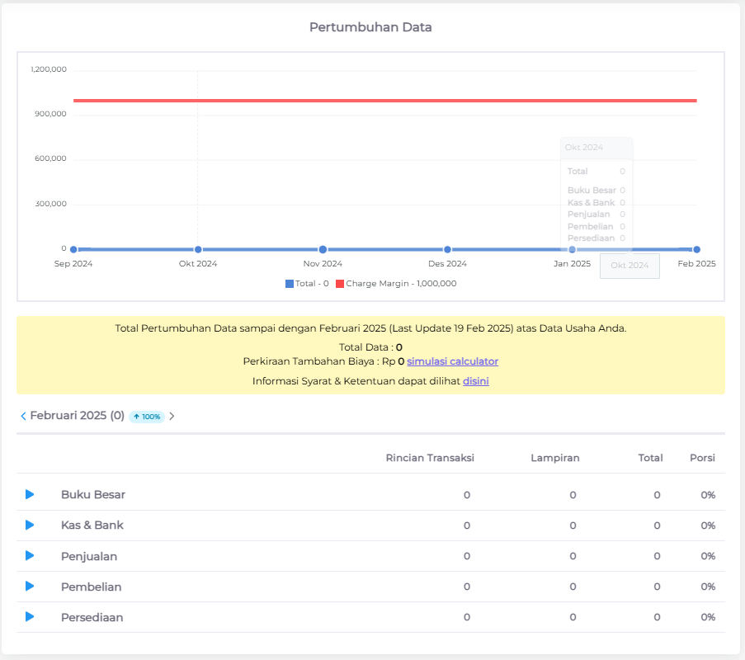Click the Nov 2024 data point
Viewport: 745px width, 660px height.
(323, 249)
